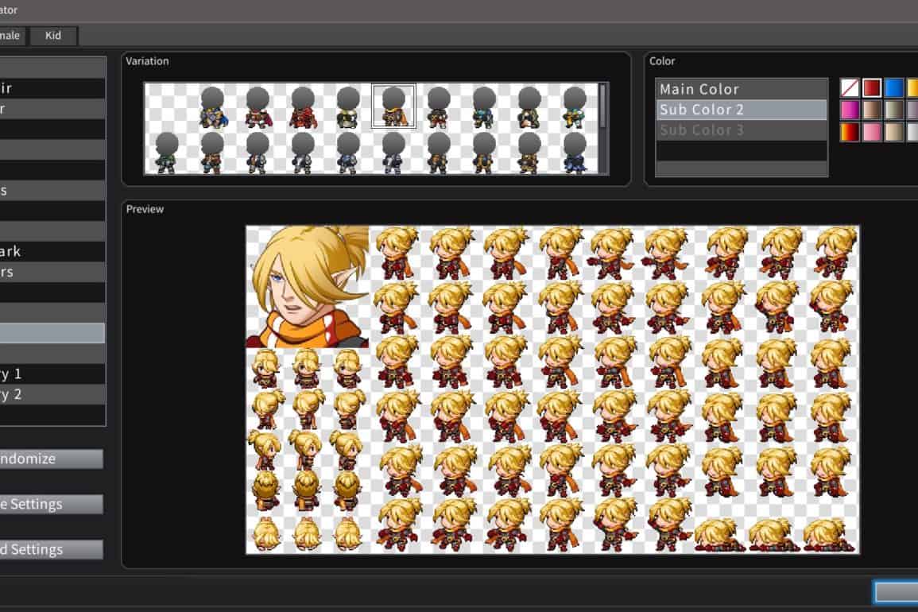Screen dimensions: 918x612
Task: Select the green outfit in second row
Action: 166,153
